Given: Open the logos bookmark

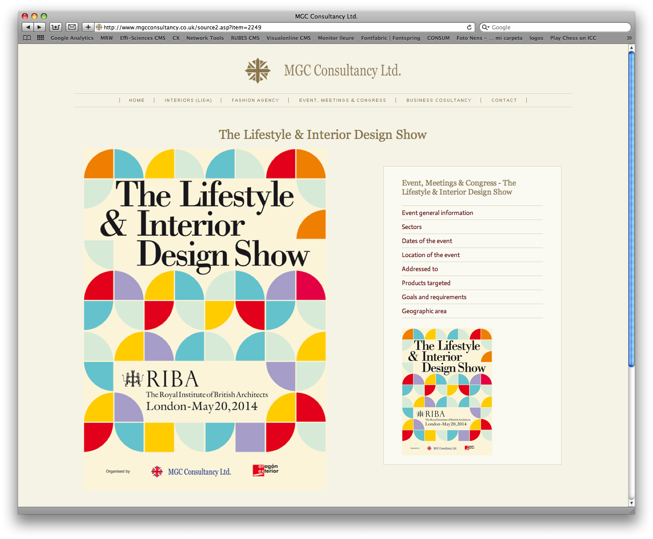Looking at the screenshot, I should coord(536,38).
